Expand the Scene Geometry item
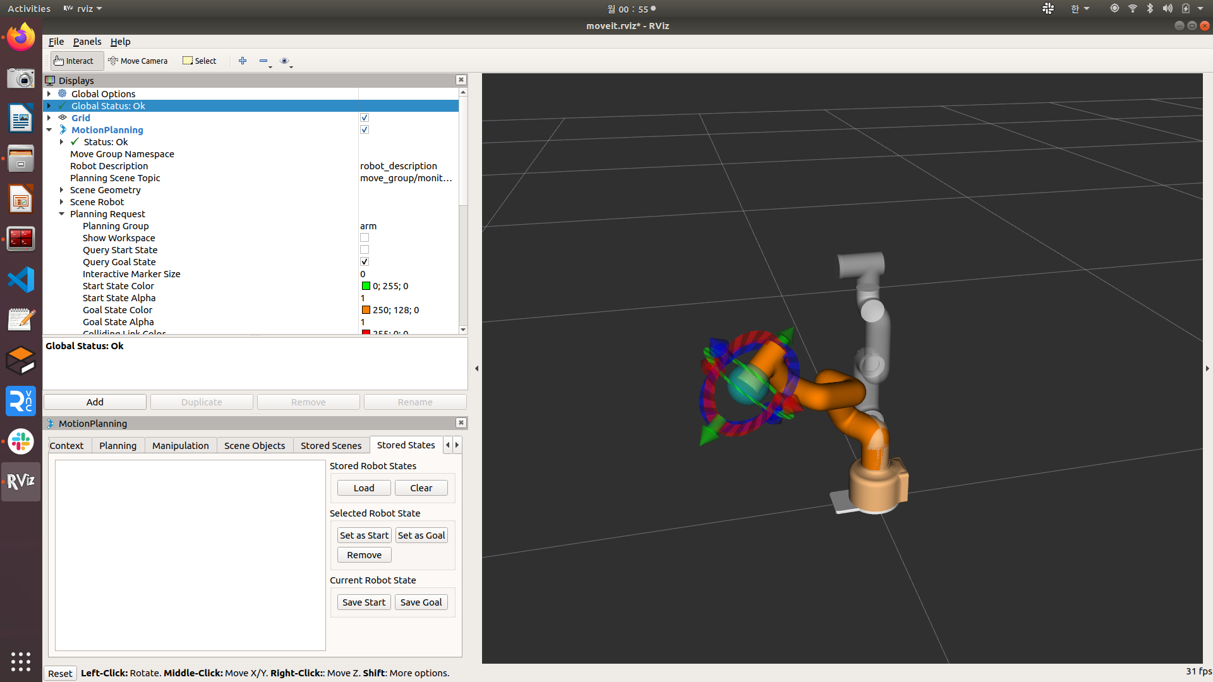 click(x=62, y=189)
